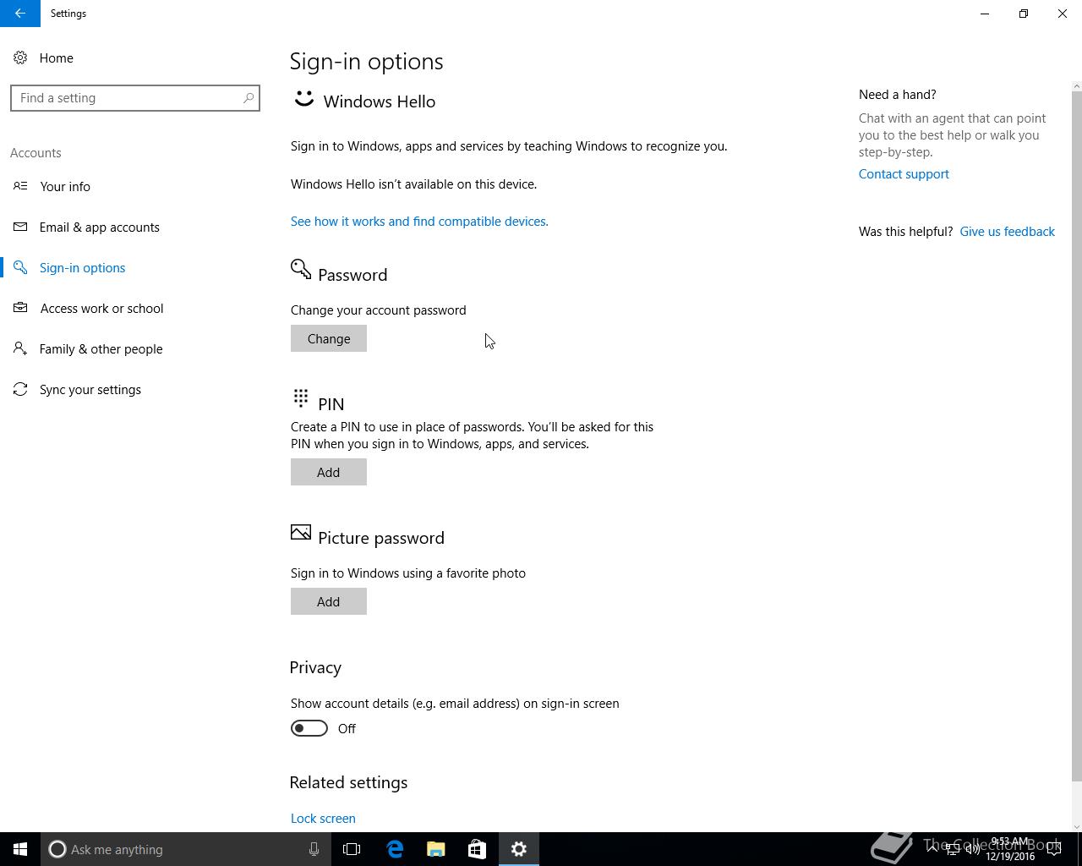1082x866 pixels.
Task: Click the Cortana circle icon
Action: click(57, 849)
